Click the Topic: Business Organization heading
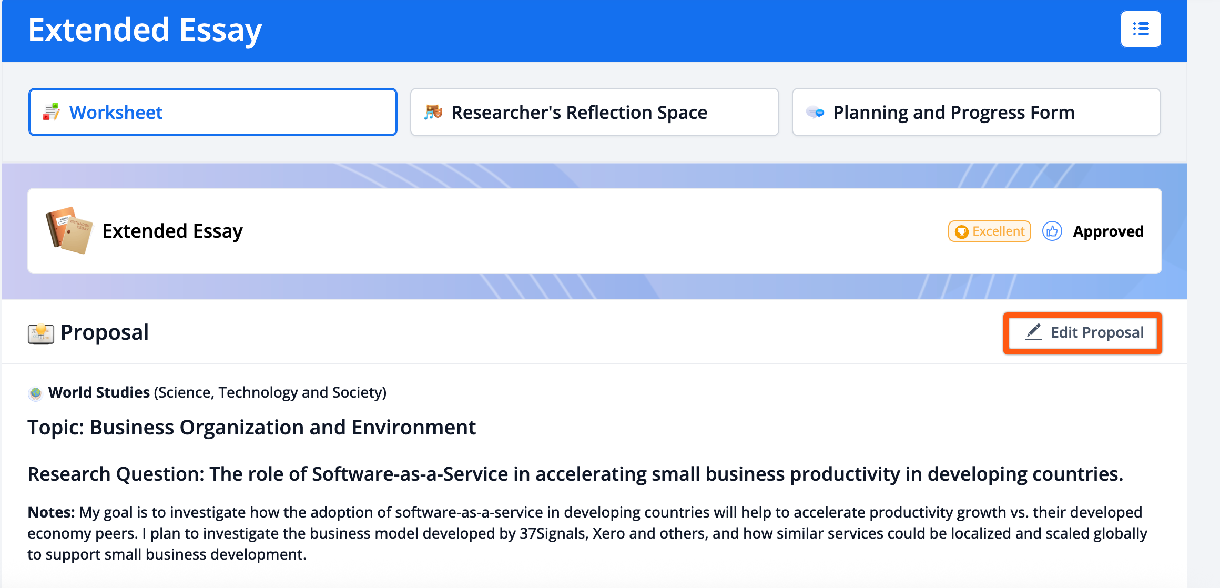This screenshot has width=1220, height=588. tap(251, 428)
